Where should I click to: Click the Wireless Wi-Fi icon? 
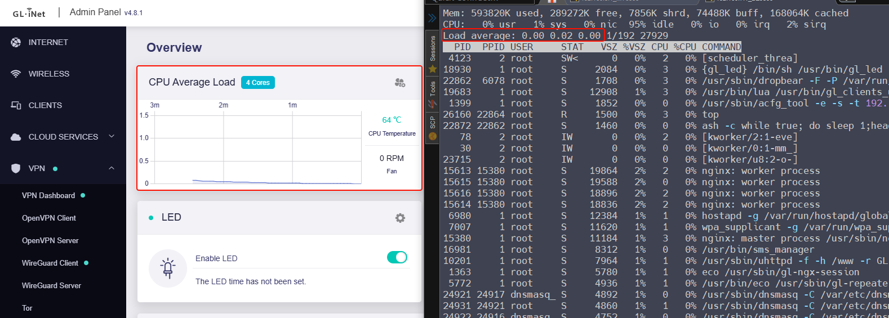[16, 74]
